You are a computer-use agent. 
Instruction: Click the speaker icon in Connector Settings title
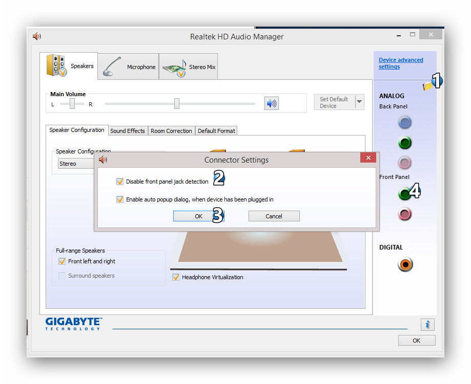coord(103,160)
